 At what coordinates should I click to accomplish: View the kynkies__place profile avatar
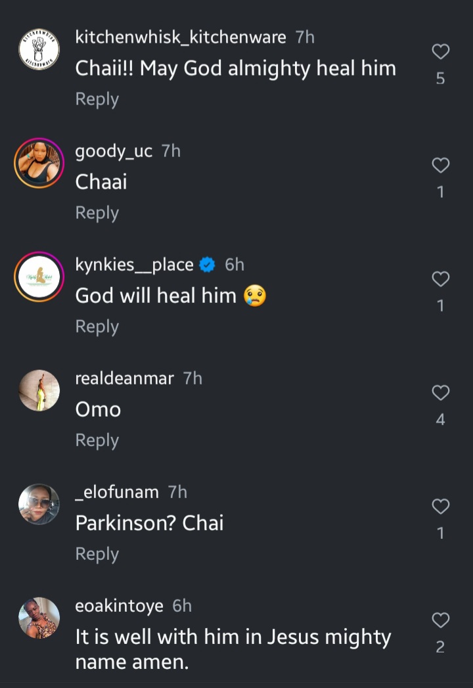click(x=38, y=277)
